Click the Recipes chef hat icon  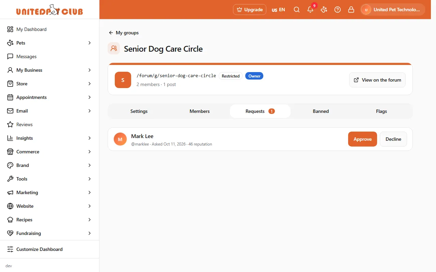pyautogui.click(x=10, y=220)
